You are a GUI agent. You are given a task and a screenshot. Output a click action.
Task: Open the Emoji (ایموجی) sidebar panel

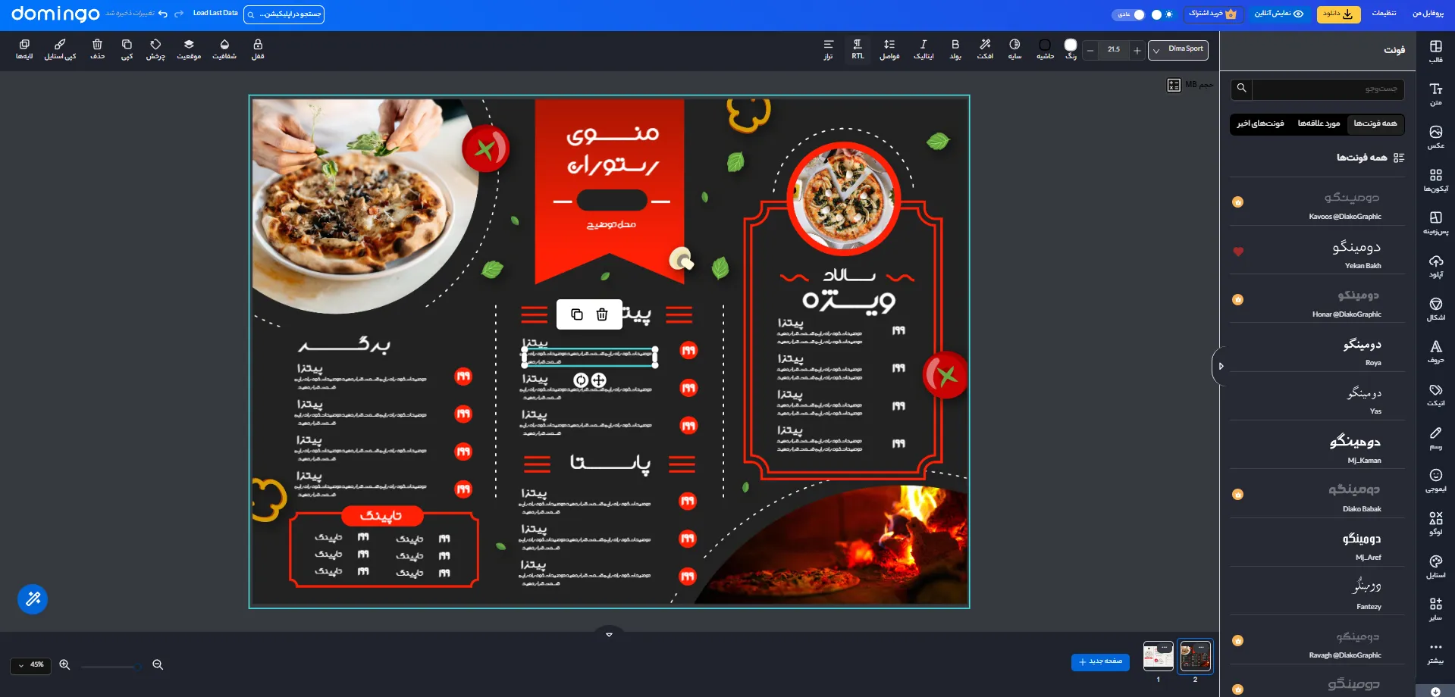point(1435,480)
